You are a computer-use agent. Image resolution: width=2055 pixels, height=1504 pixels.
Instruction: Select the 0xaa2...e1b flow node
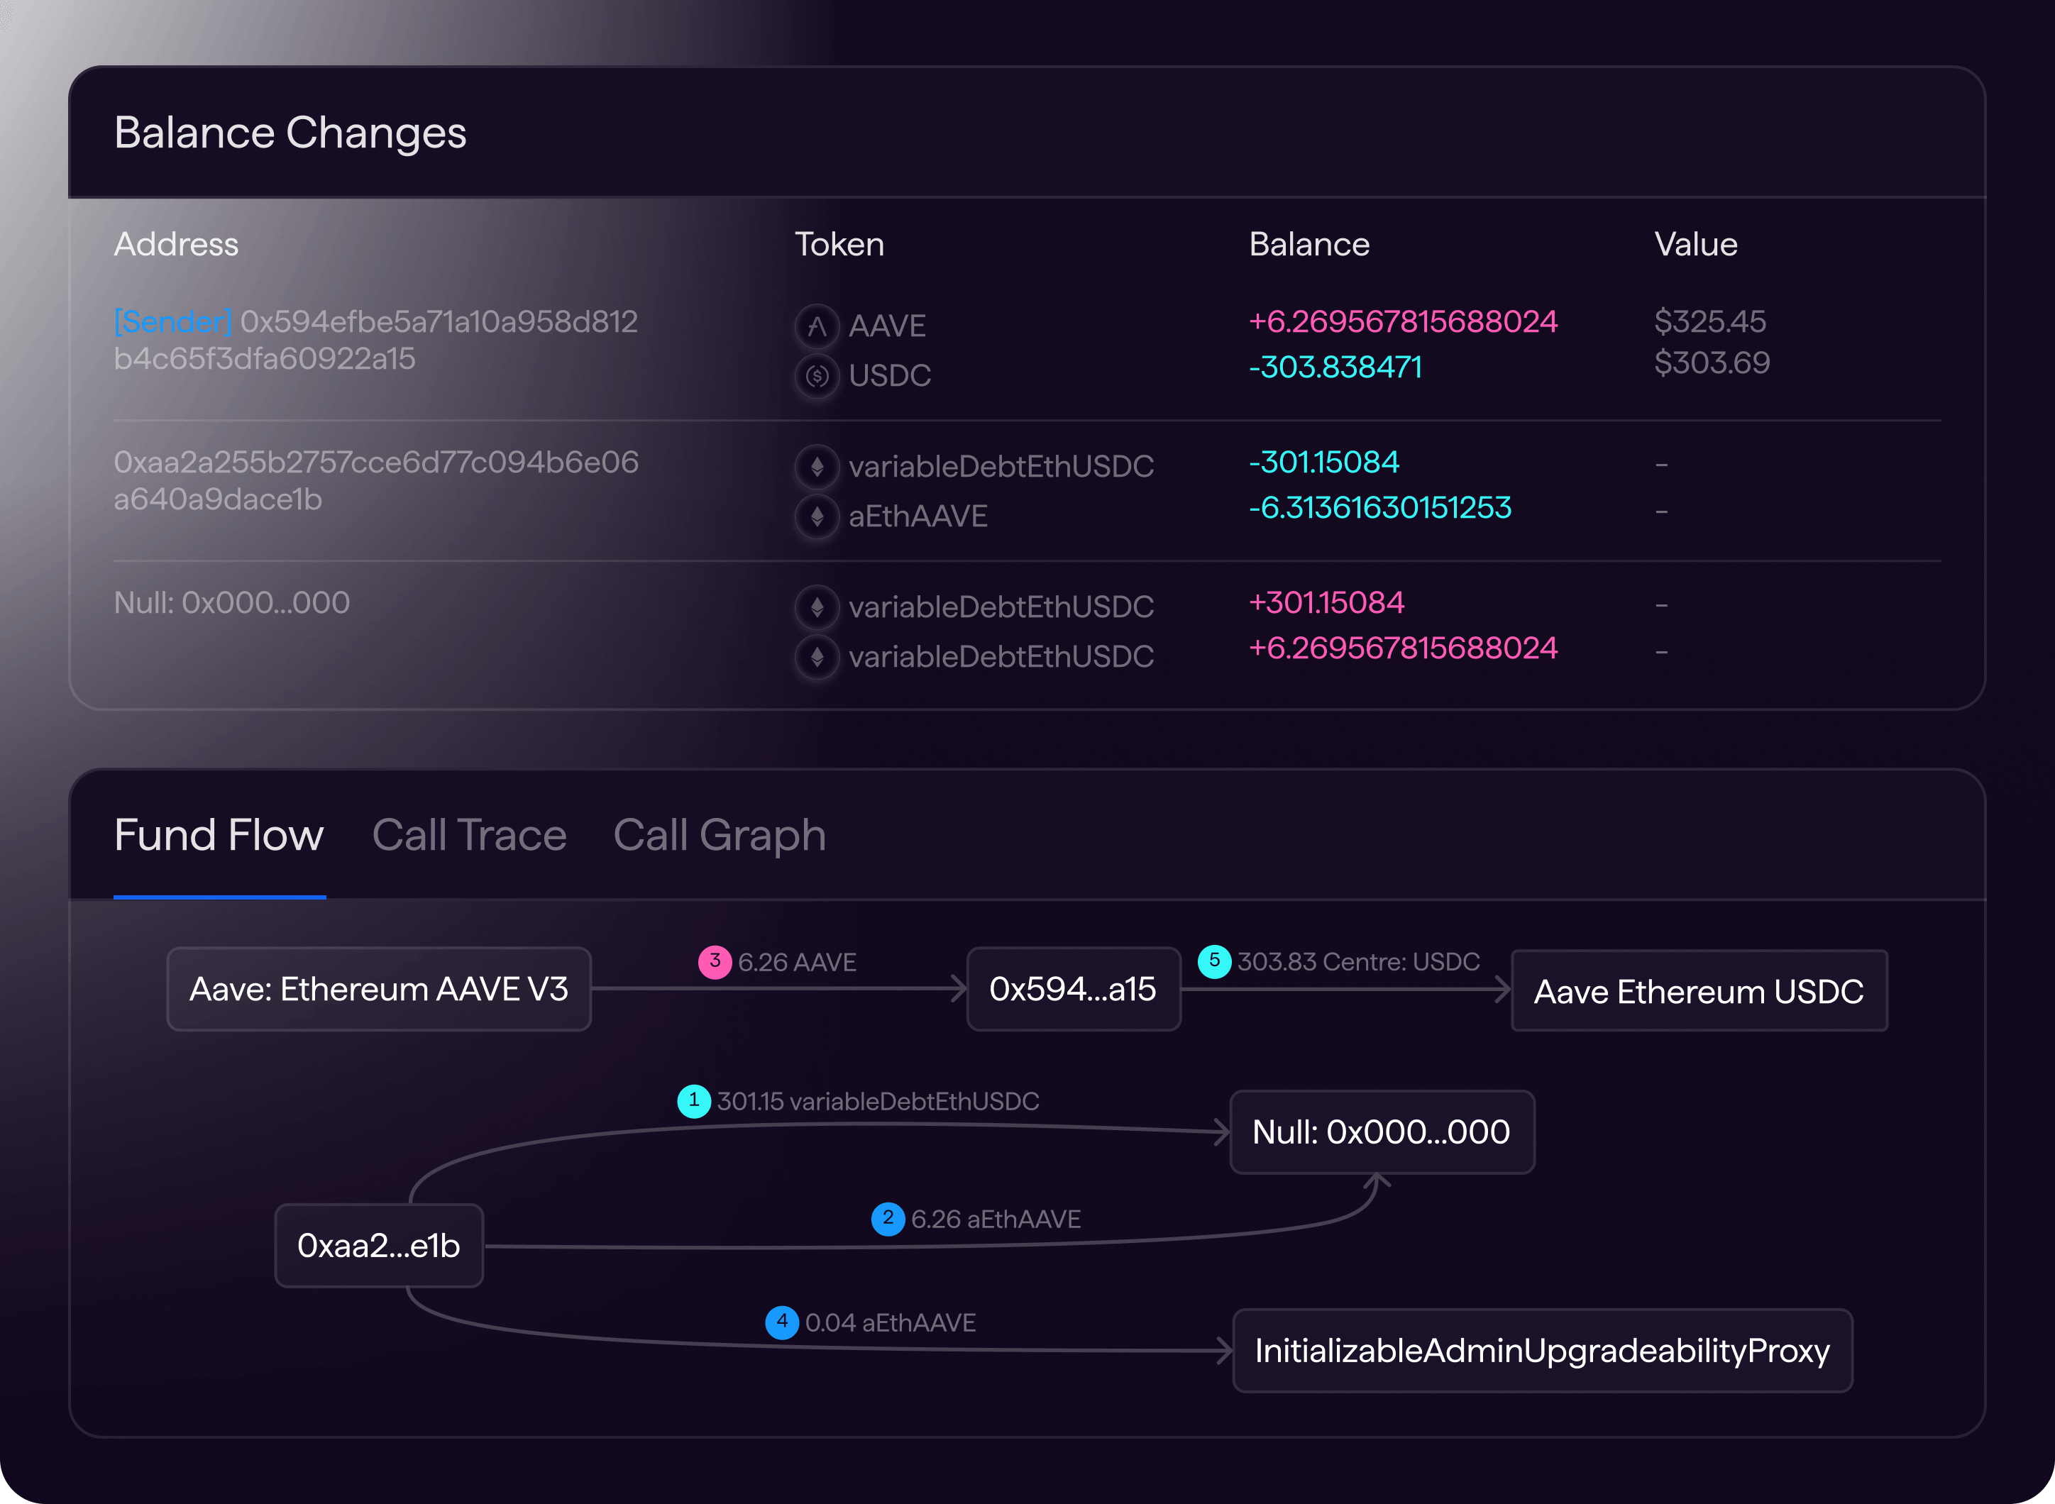(x=379, y=1246)
